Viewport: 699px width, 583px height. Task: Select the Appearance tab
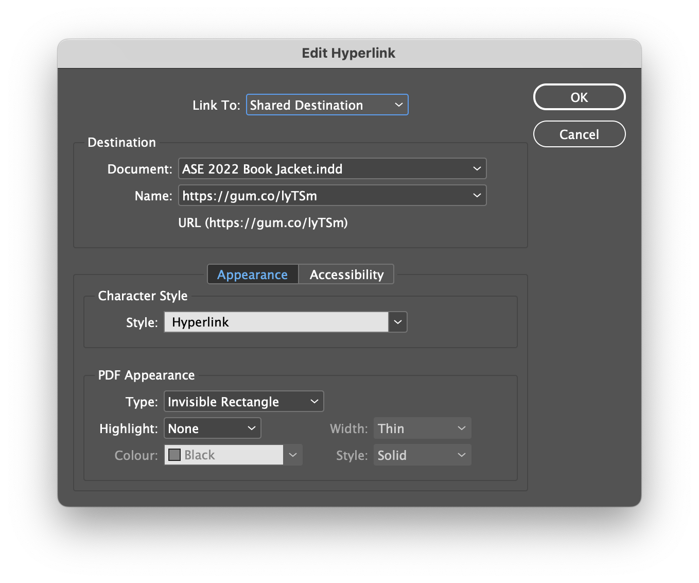[x=252, y=274]
